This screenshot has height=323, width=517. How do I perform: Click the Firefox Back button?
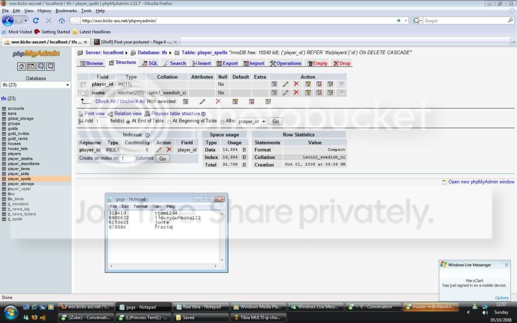[8, 20]
